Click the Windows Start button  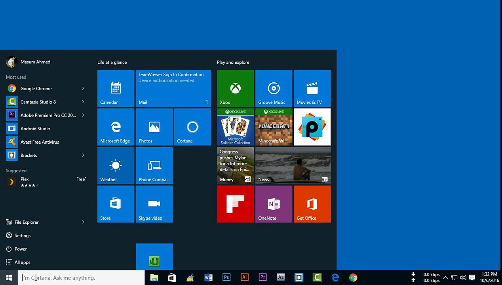(x=9, y=278)
